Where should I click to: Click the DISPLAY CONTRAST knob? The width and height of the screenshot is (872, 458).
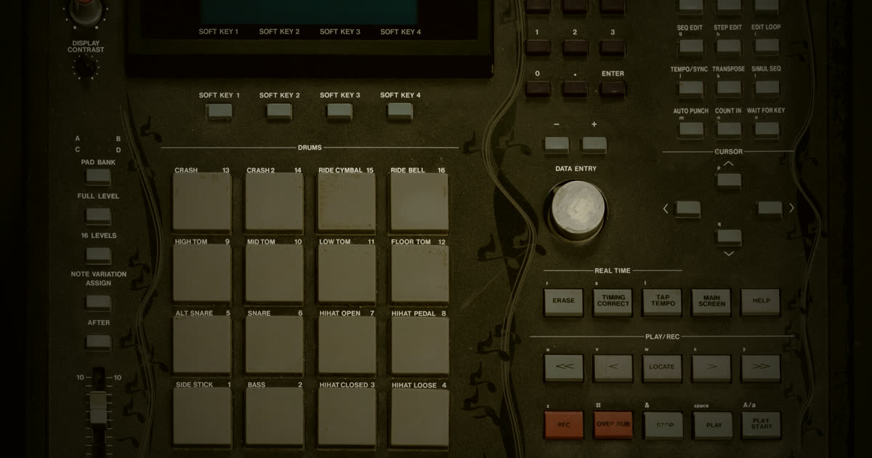(x=85, y=68)
